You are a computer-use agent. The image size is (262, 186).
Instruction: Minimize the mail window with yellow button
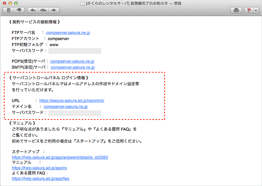pos(10,3)
